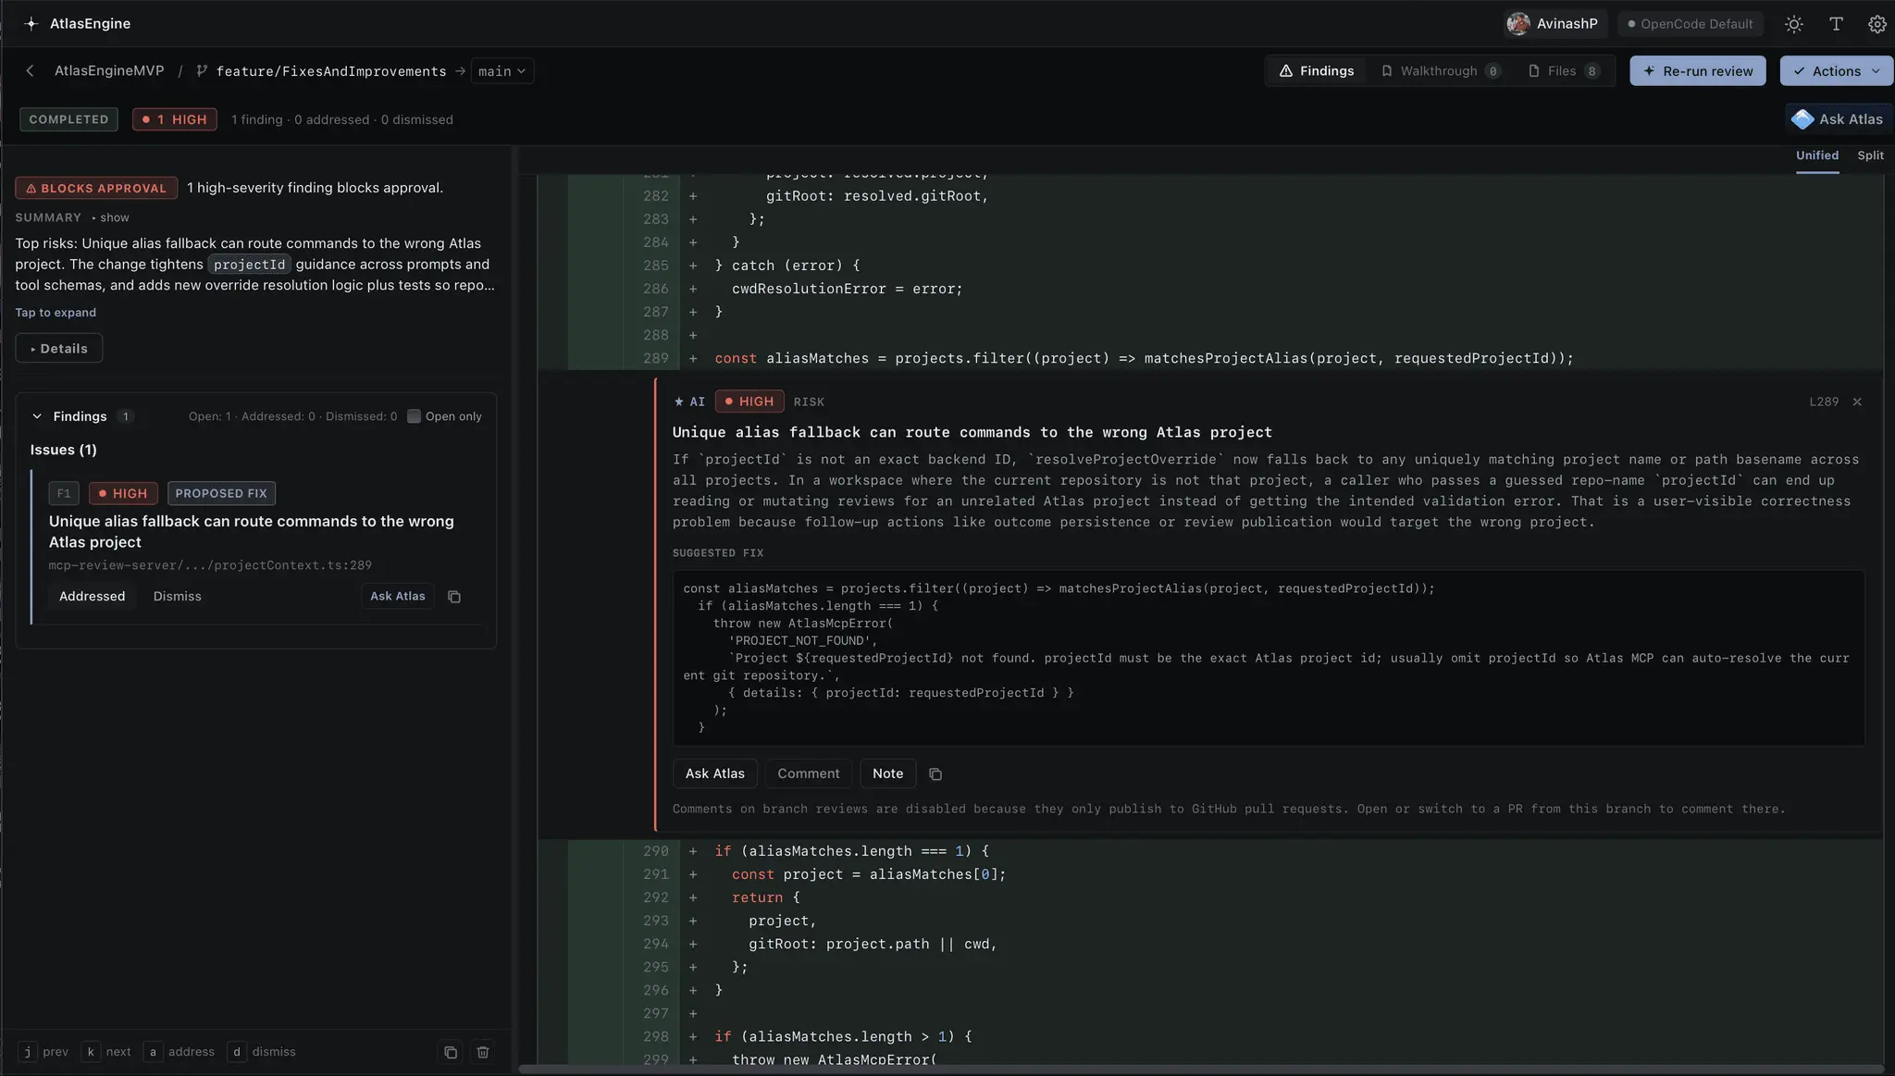Open settings gear icon
The image size is (1895, 1076).
pyautogui.click(x=1876, y=24)
